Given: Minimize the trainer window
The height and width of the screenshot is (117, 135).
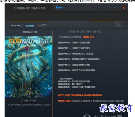Looking at the screenshot, I should 116,8.
